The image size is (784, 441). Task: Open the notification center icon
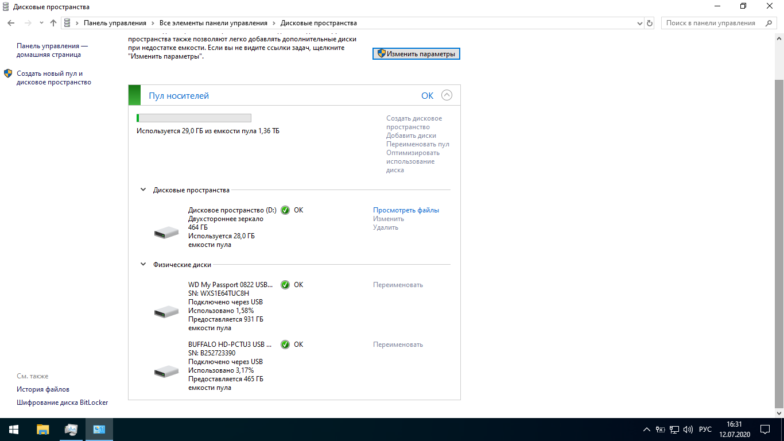click(x=765, y=429)
